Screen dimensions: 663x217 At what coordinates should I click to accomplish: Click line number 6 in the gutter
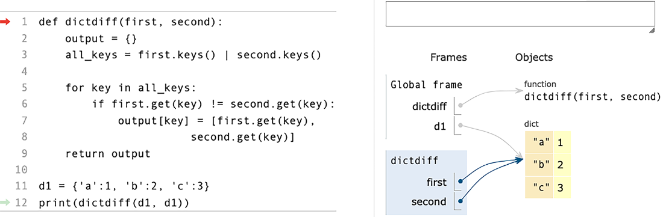pyautogui.click(x=24, y=103)
